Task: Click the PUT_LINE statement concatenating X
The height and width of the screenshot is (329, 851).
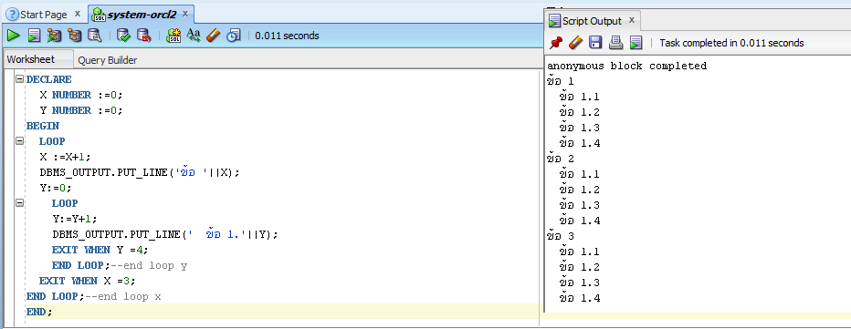Action: [x=140, y=172]
